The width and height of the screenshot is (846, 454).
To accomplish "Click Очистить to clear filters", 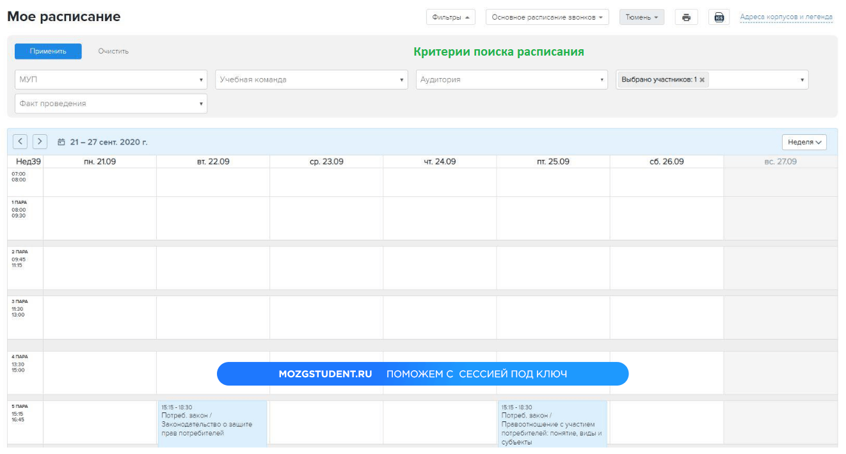I will pos(113,51).
